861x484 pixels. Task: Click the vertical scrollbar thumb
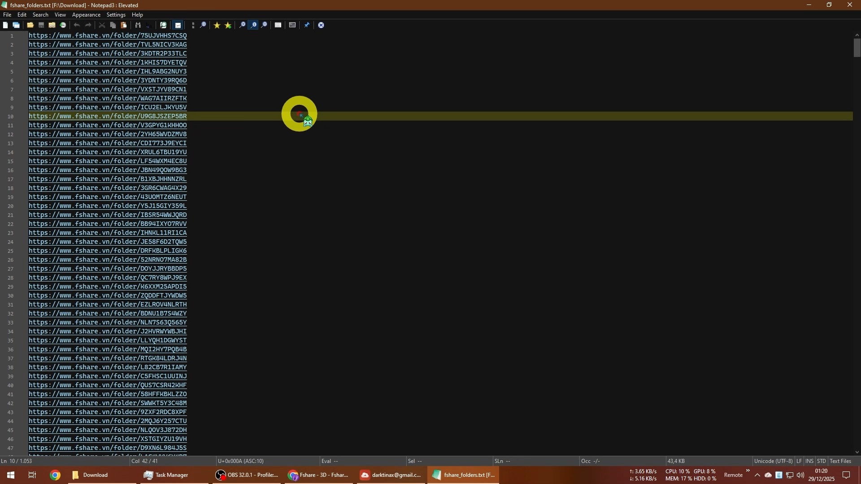click(x=857, y=48)
